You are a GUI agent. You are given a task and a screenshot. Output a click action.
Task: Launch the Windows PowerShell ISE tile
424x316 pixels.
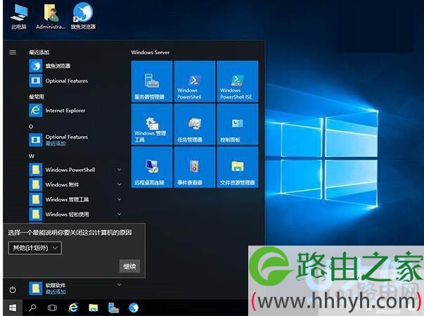click(x=238, y=81)
